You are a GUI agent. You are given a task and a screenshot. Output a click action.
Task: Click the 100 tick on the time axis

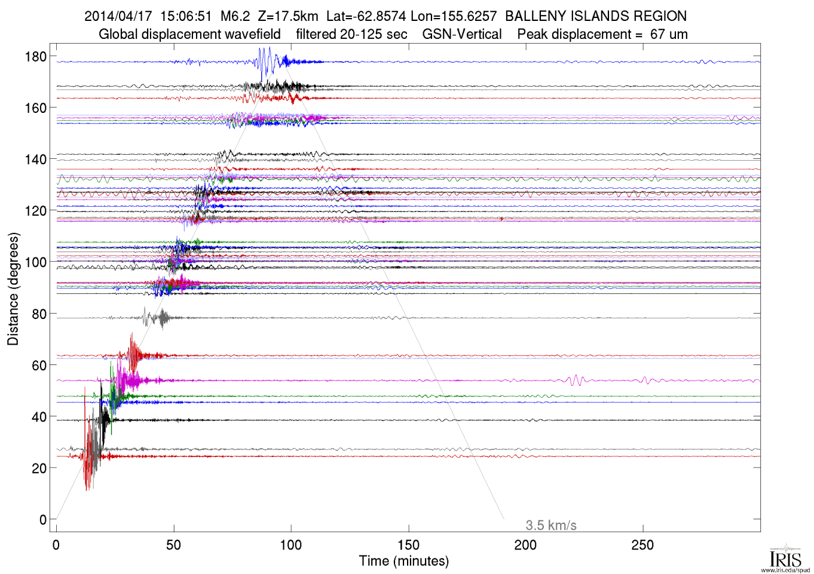coord(291,545)
